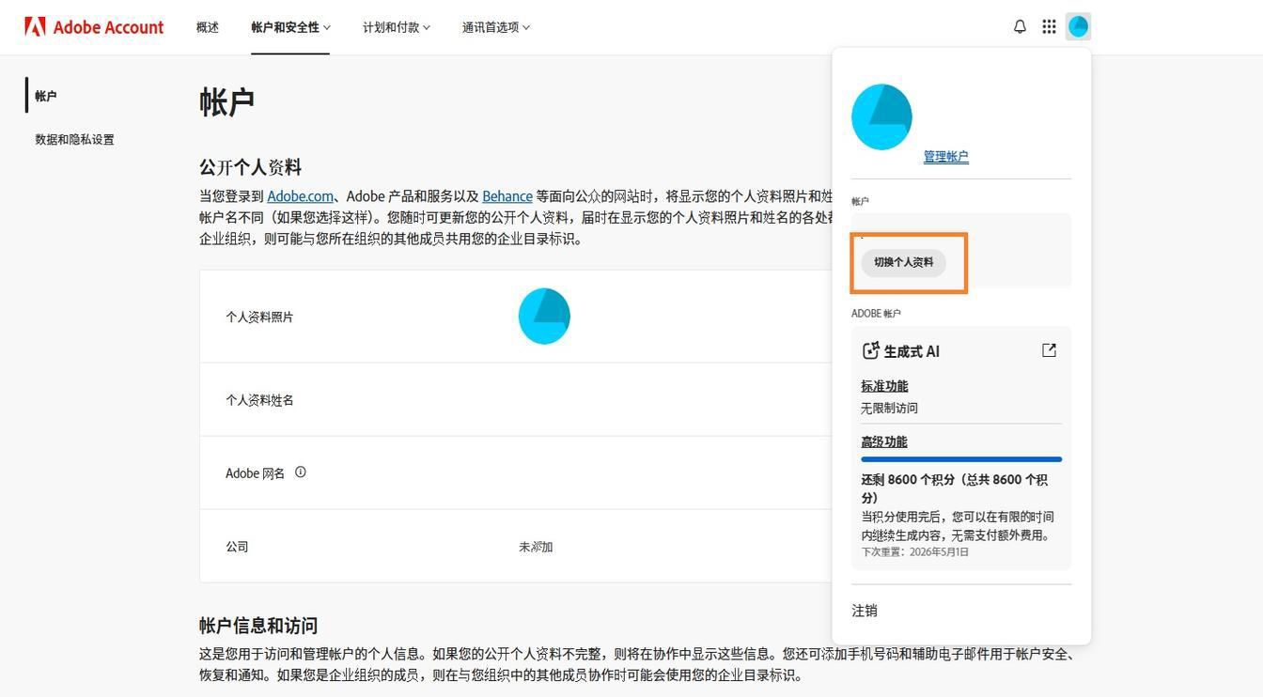
Task: Click the 公开个人资料 heading
Action: coord(250,167)
